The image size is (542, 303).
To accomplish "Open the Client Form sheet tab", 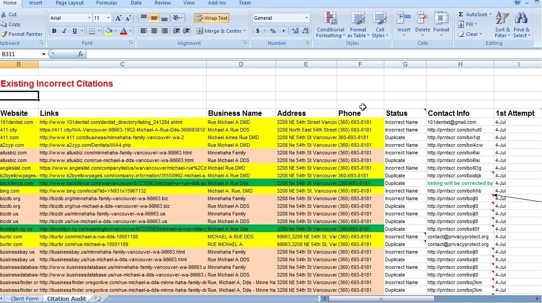I will (25, 298).
